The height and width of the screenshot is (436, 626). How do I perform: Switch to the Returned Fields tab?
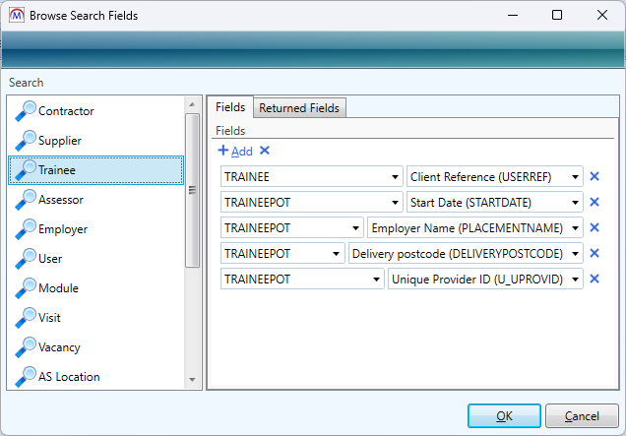click(x=299, y=108)
